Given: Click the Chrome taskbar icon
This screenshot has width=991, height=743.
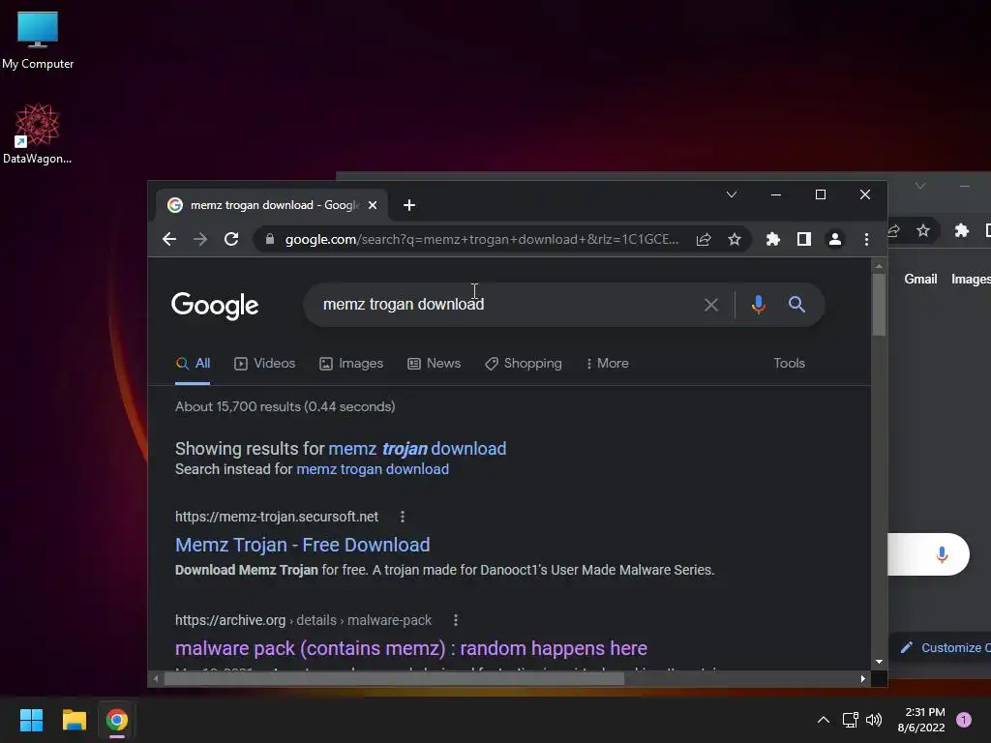Looking at the screenshot, I should (117, 720).
